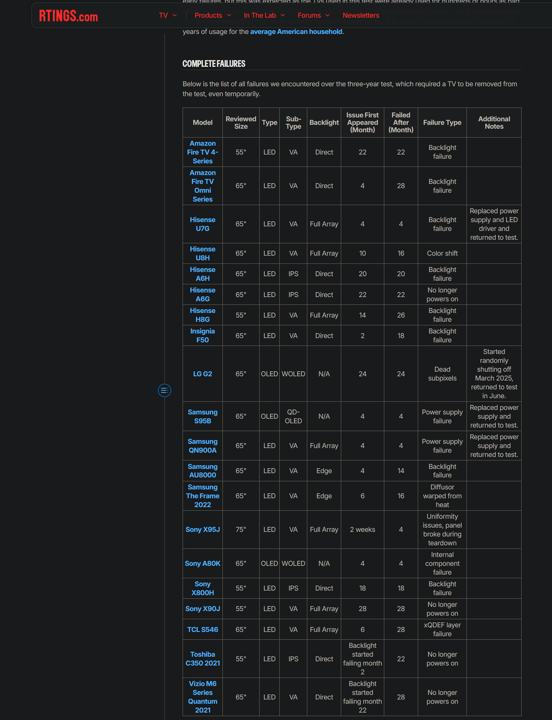Screen dimensions: 552x720
Task: Select Hisense U7G additional notes cell
Action: [x=494, y=224]
